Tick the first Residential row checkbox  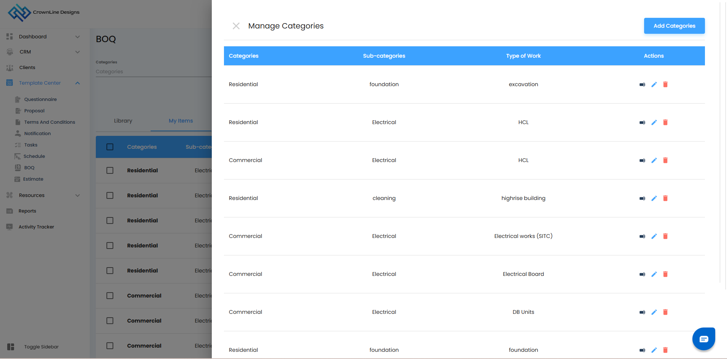point(110,170)
